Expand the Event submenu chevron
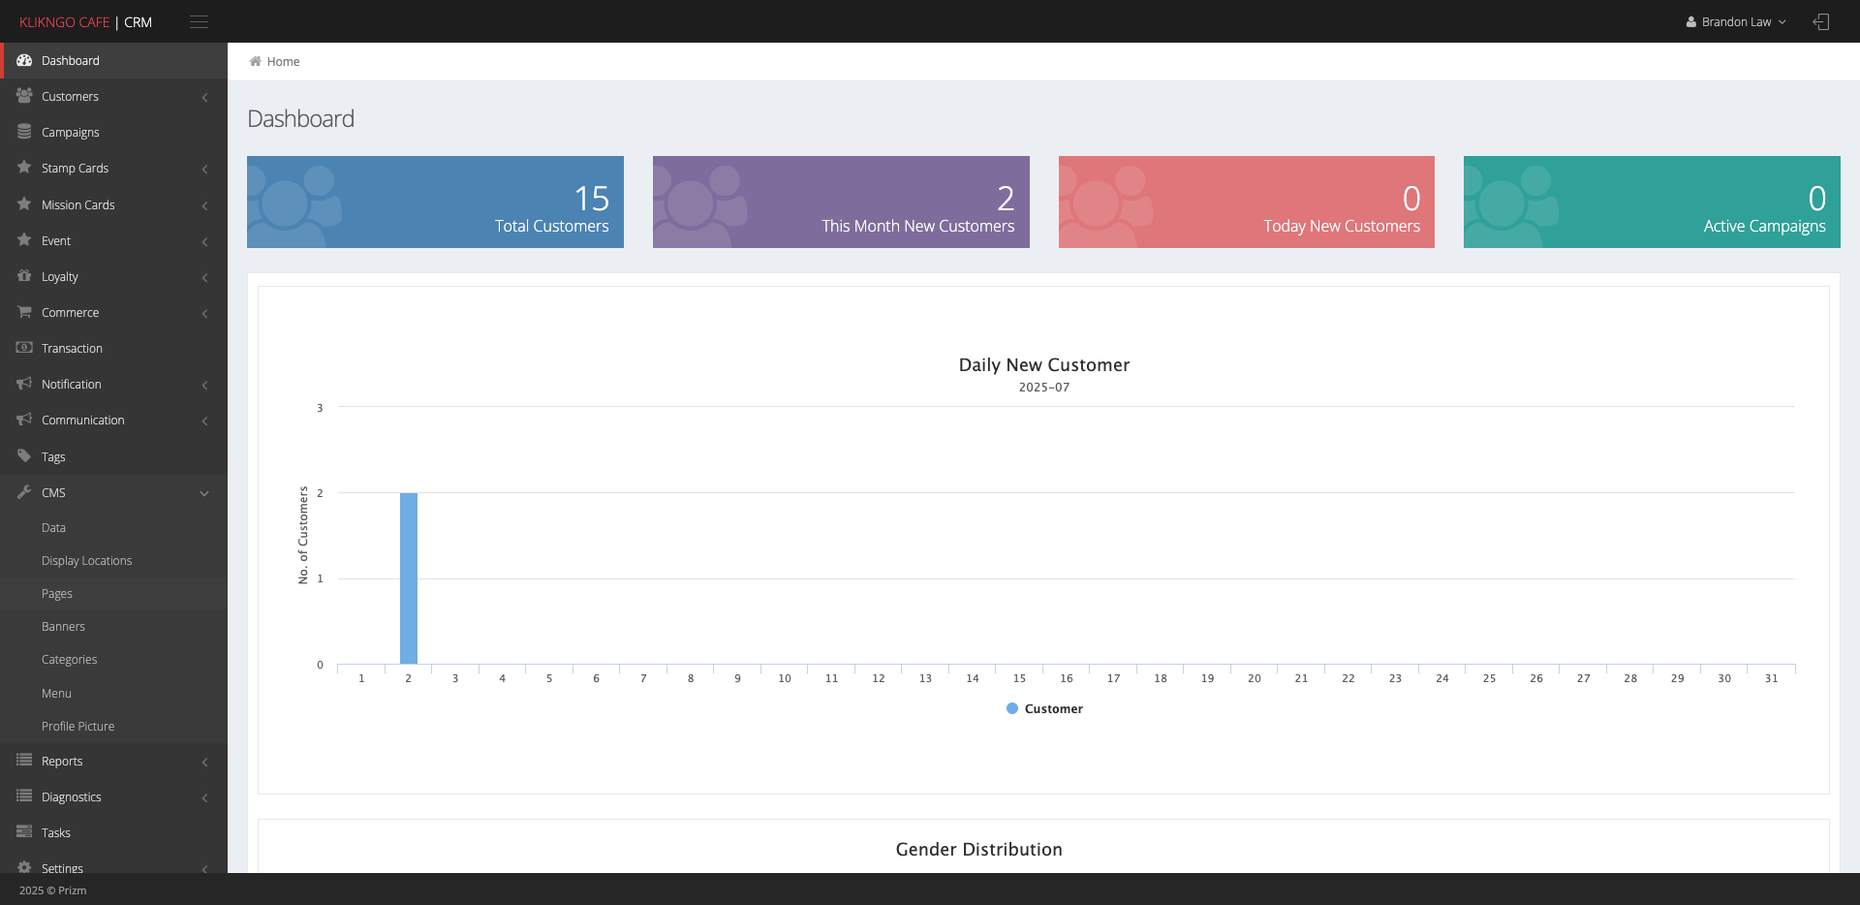 pyautogui.click(x=204, y=241)
